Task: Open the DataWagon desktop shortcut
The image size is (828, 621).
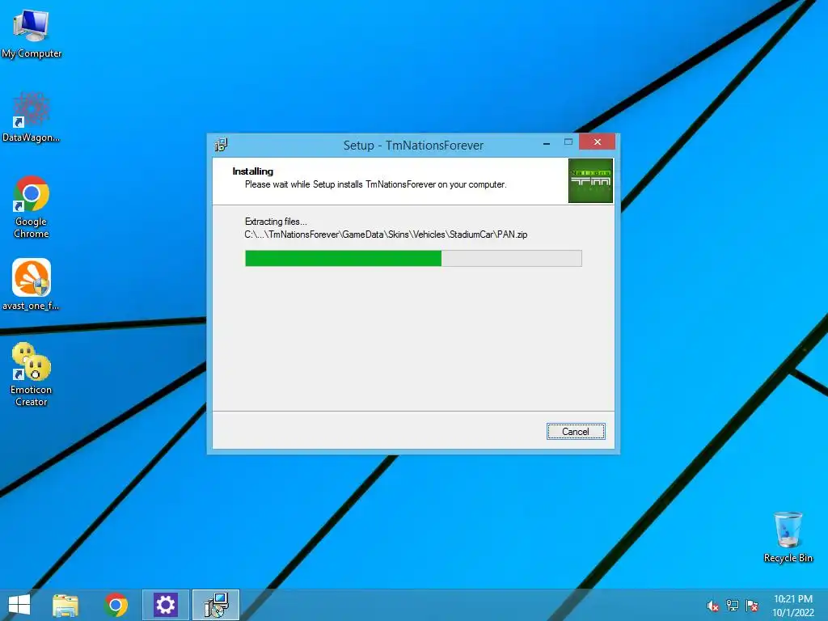Action: pos(32,117)
